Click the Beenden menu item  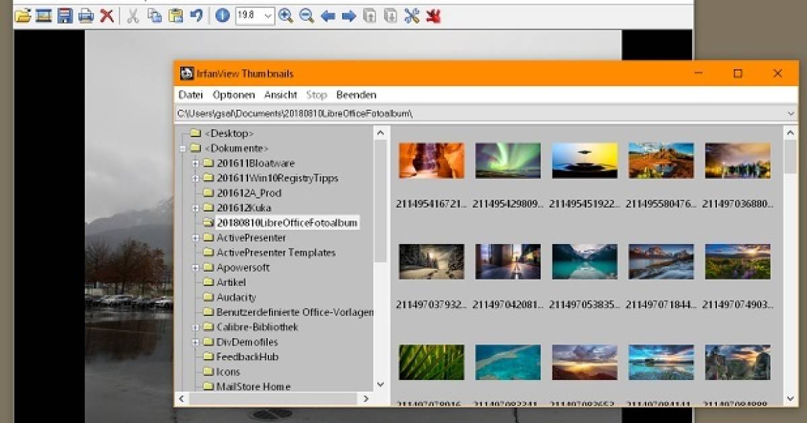[x=356, y=95]
